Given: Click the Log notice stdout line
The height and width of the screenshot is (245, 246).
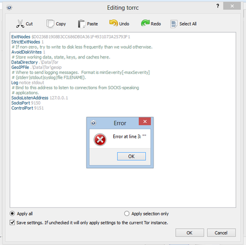Looking at the screenshot, I should point(28,82).
